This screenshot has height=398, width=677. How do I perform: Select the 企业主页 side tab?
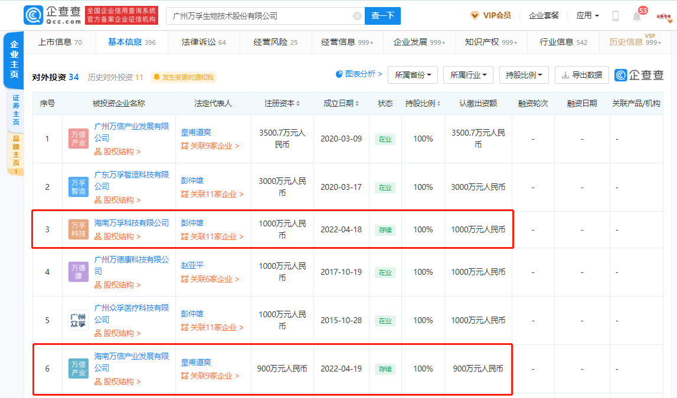pos(14,60)
